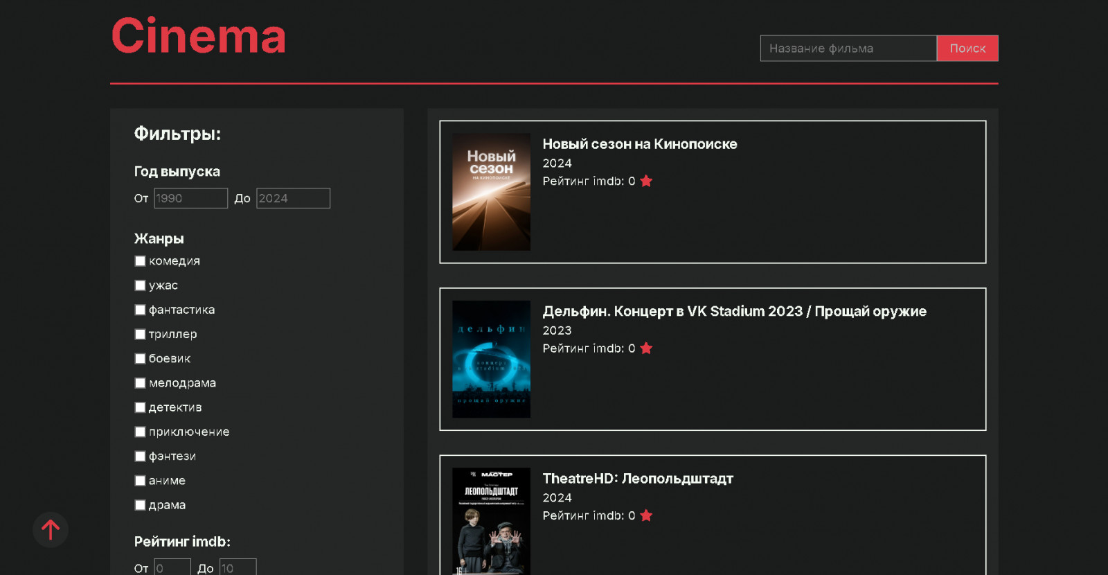The height and width of the screenshot is (575, 1108).
Task: Open the TheatreHD: Леопольдштадт title
Action: [x=638, y=479]
